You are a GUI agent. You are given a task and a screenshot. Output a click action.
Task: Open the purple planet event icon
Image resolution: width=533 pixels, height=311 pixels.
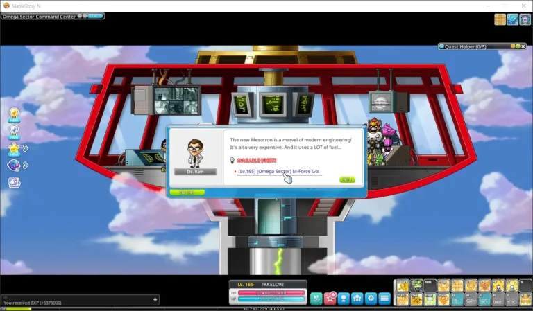14,166
